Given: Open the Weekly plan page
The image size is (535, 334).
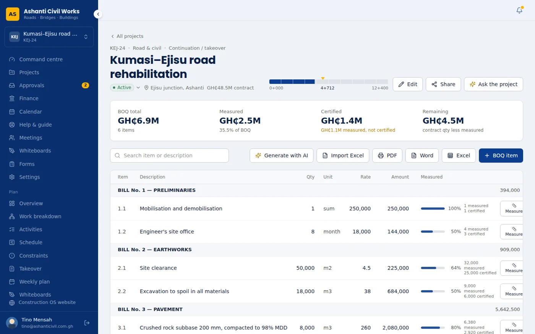Looking at the screenshot, I should coord(49,282).
